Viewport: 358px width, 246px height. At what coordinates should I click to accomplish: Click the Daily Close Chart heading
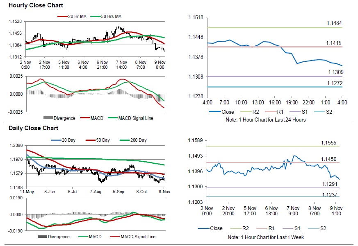[x=33, y=128]
